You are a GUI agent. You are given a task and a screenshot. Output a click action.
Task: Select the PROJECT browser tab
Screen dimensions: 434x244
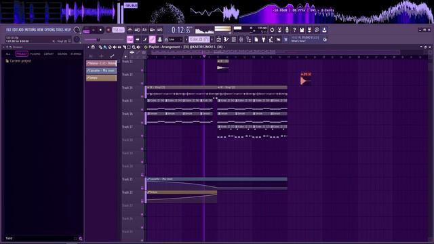(22, 54)
